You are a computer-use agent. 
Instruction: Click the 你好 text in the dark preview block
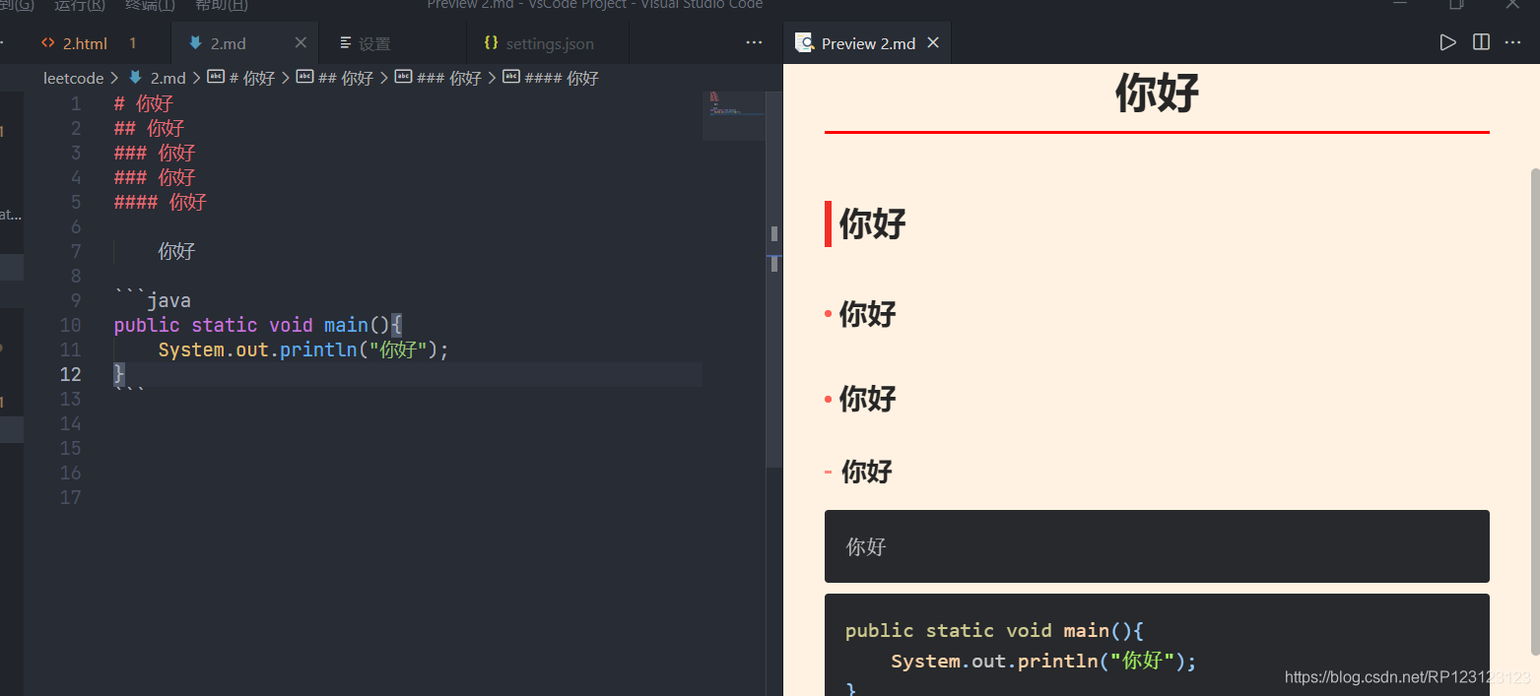click(866, 546)
